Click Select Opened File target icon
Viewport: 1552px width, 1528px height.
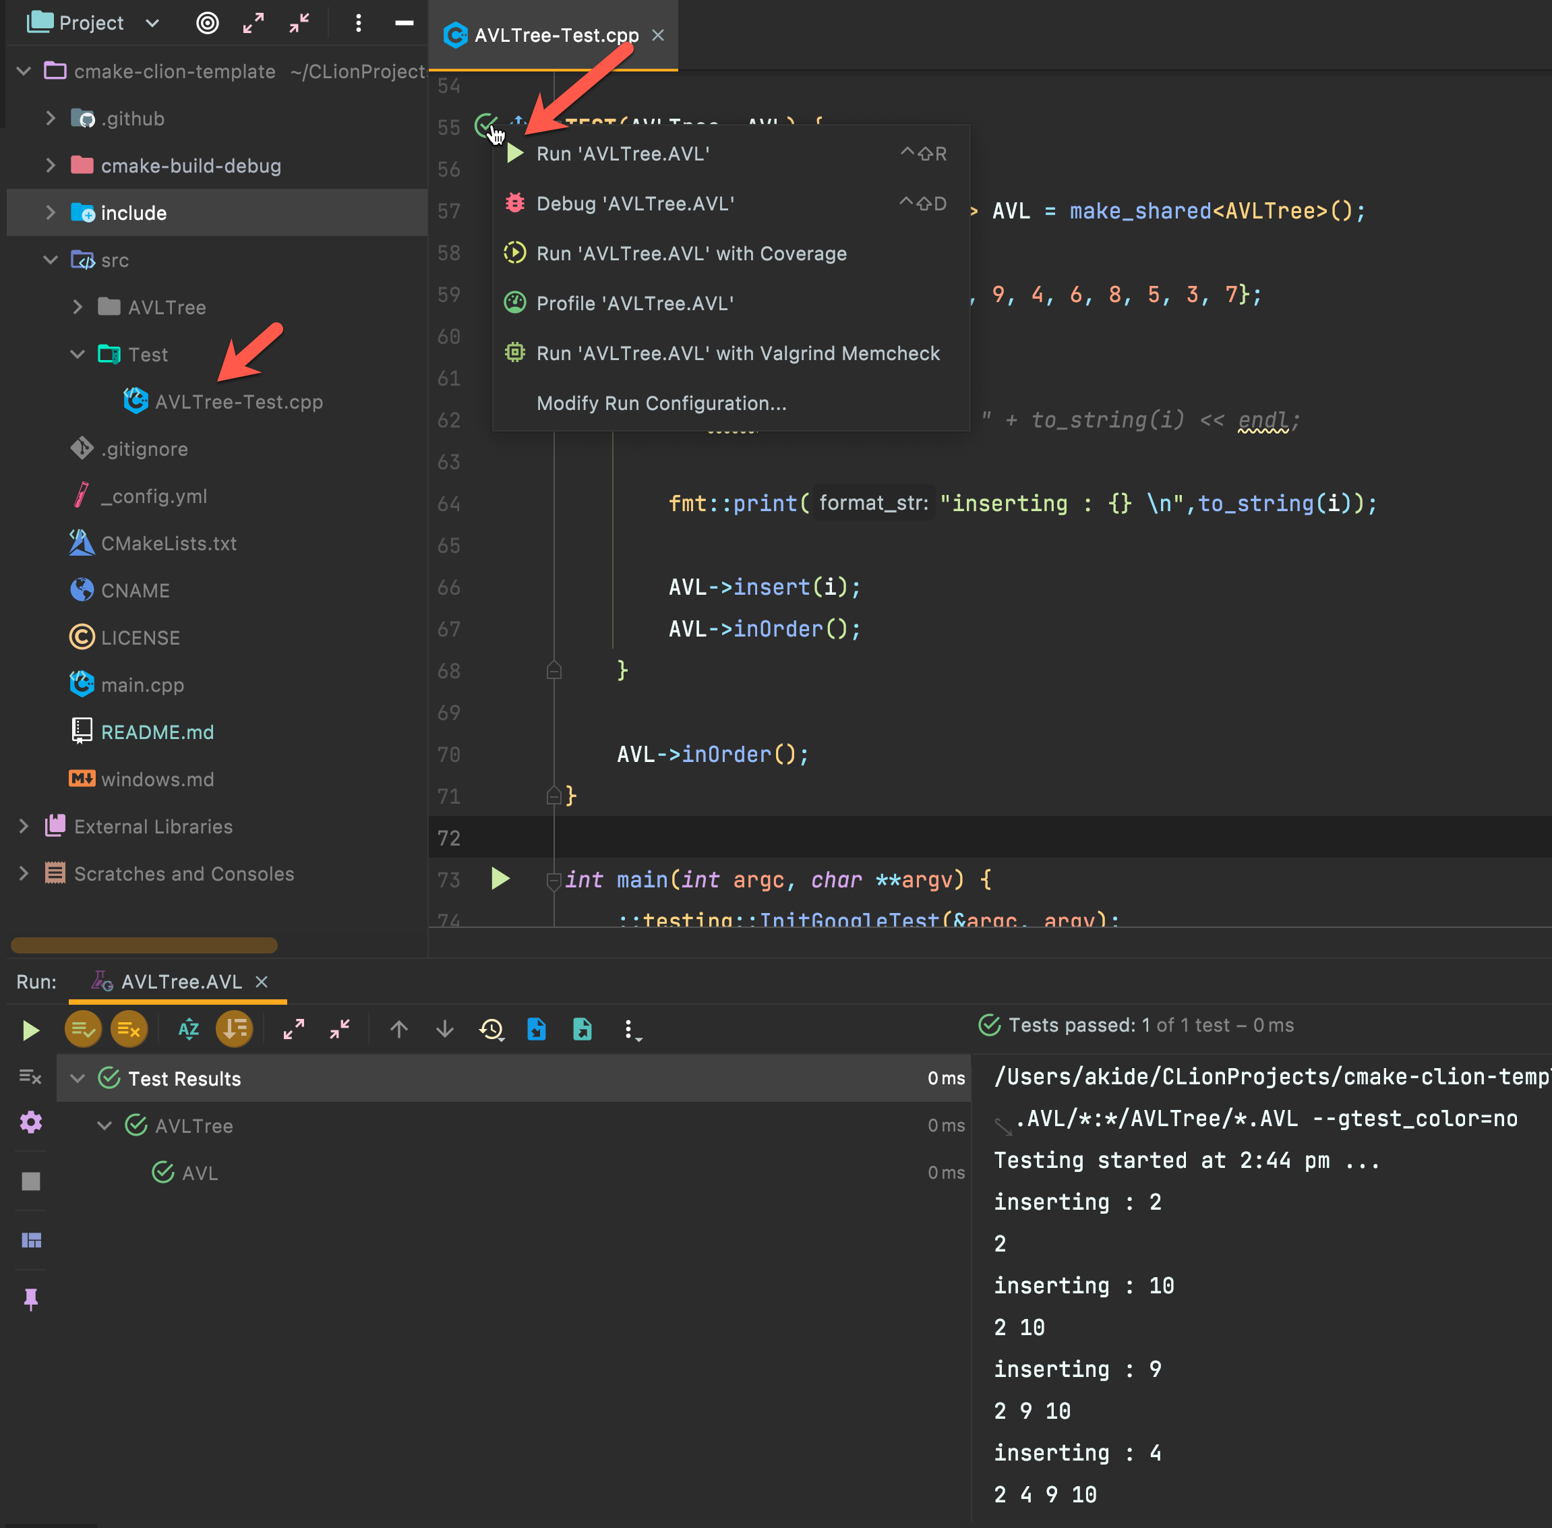click(x=207, y=24)
